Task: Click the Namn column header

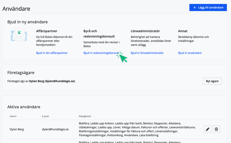Action: [x=13, y=116]
